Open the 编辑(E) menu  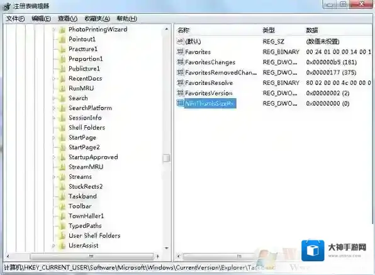pyautogui.click(x=41, y=18)
